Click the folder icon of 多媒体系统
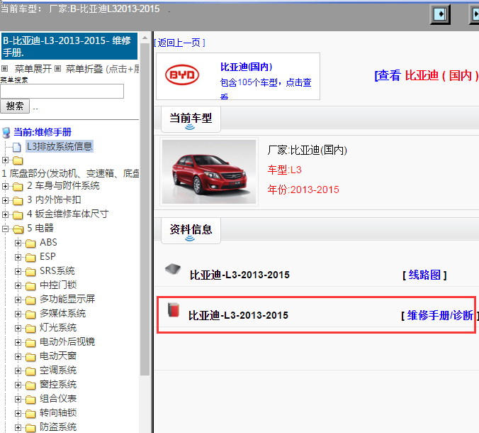 coord(30,314)
